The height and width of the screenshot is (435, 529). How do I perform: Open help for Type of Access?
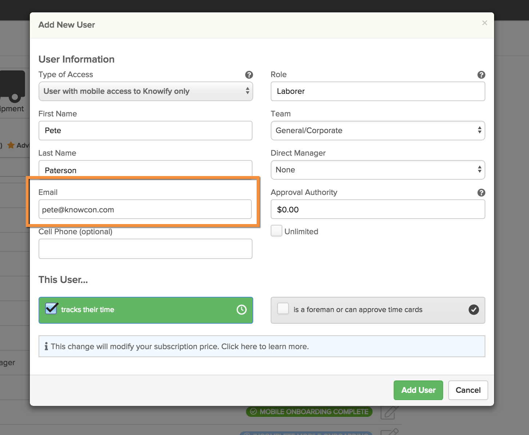click(x=249, y=75)
